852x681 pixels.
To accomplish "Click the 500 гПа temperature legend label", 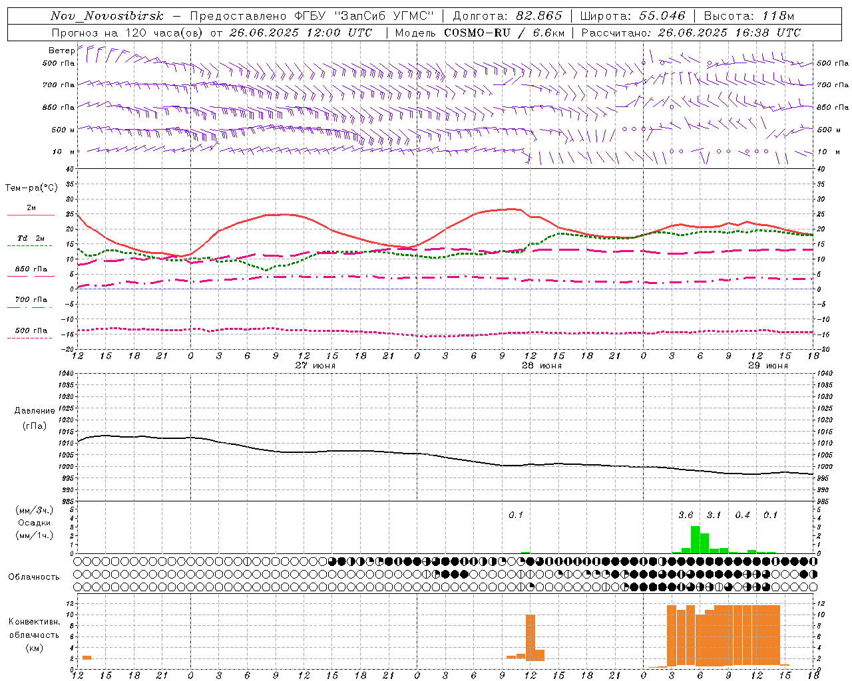I will point(31,331).
